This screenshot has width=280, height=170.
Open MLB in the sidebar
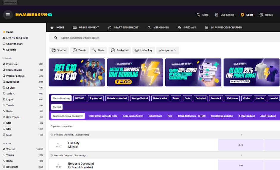[x=23, y=135]
